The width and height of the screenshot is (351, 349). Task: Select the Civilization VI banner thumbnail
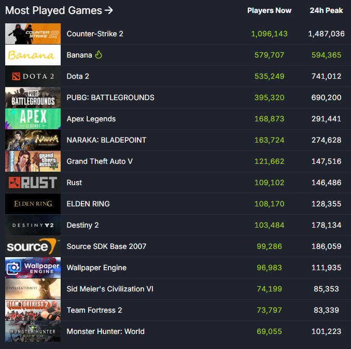(x=33, y=289)
